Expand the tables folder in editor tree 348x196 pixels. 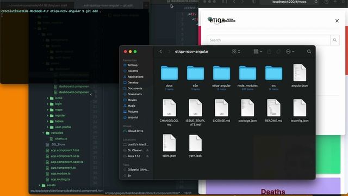[x=47, y=121]
